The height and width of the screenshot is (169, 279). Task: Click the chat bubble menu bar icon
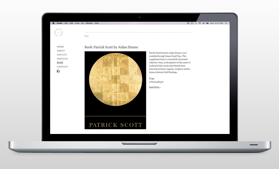tap(192, 23)
